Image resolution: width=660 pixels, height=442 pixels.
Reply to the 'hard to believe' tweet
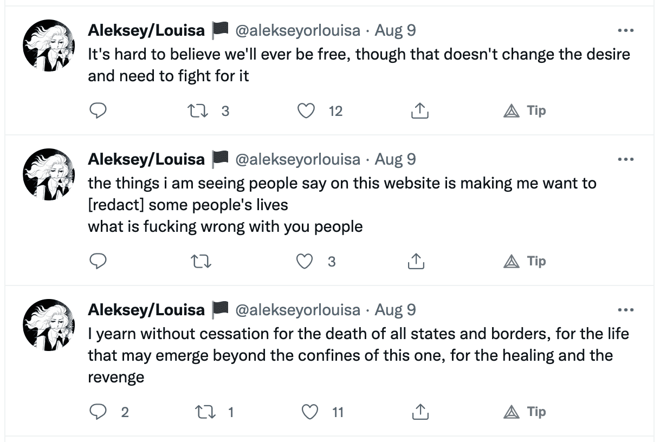(98, 111)
